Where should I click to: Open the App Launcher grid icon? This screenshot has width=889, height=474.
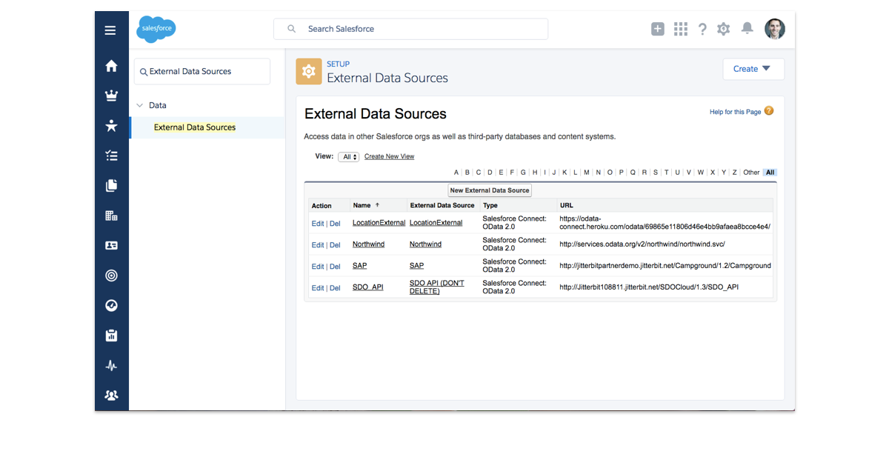tap(680, 28)
